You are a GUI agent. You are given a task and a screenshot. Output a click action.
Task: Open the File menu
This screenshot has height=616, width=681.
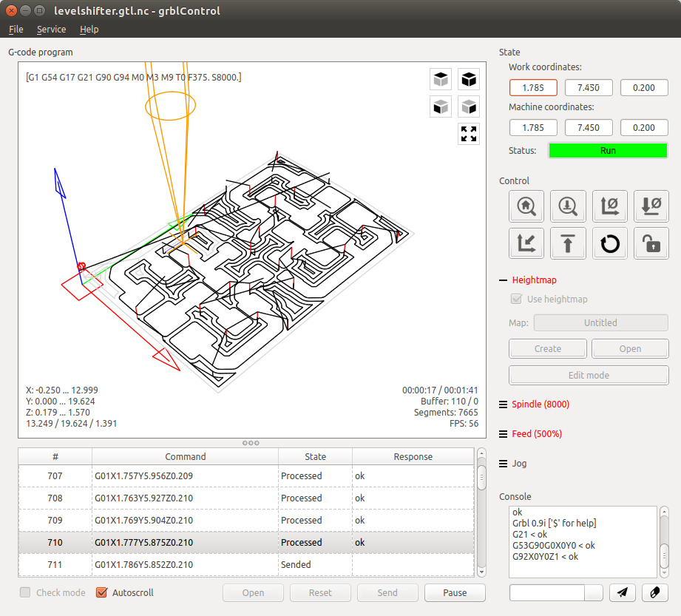16,29
